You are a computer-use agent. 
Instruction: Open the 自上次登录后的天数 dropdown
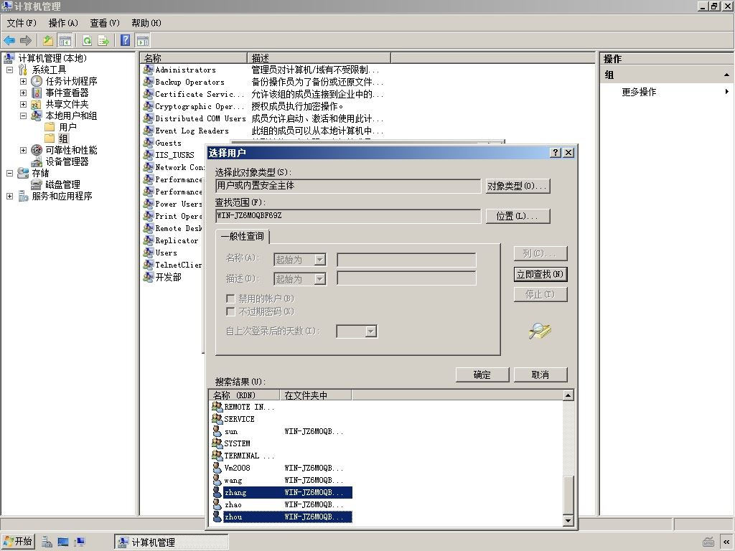tap(371, 331)
